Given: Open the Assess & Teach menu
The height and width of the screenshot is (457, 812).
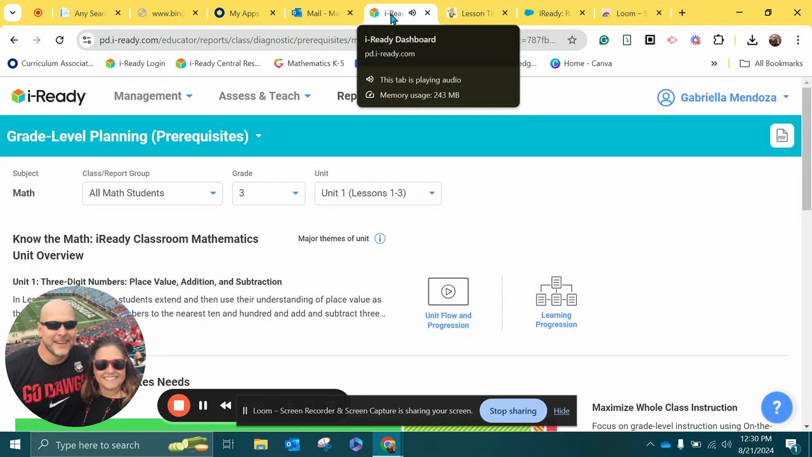Looking at the screenshot, I should click(265, 96).
